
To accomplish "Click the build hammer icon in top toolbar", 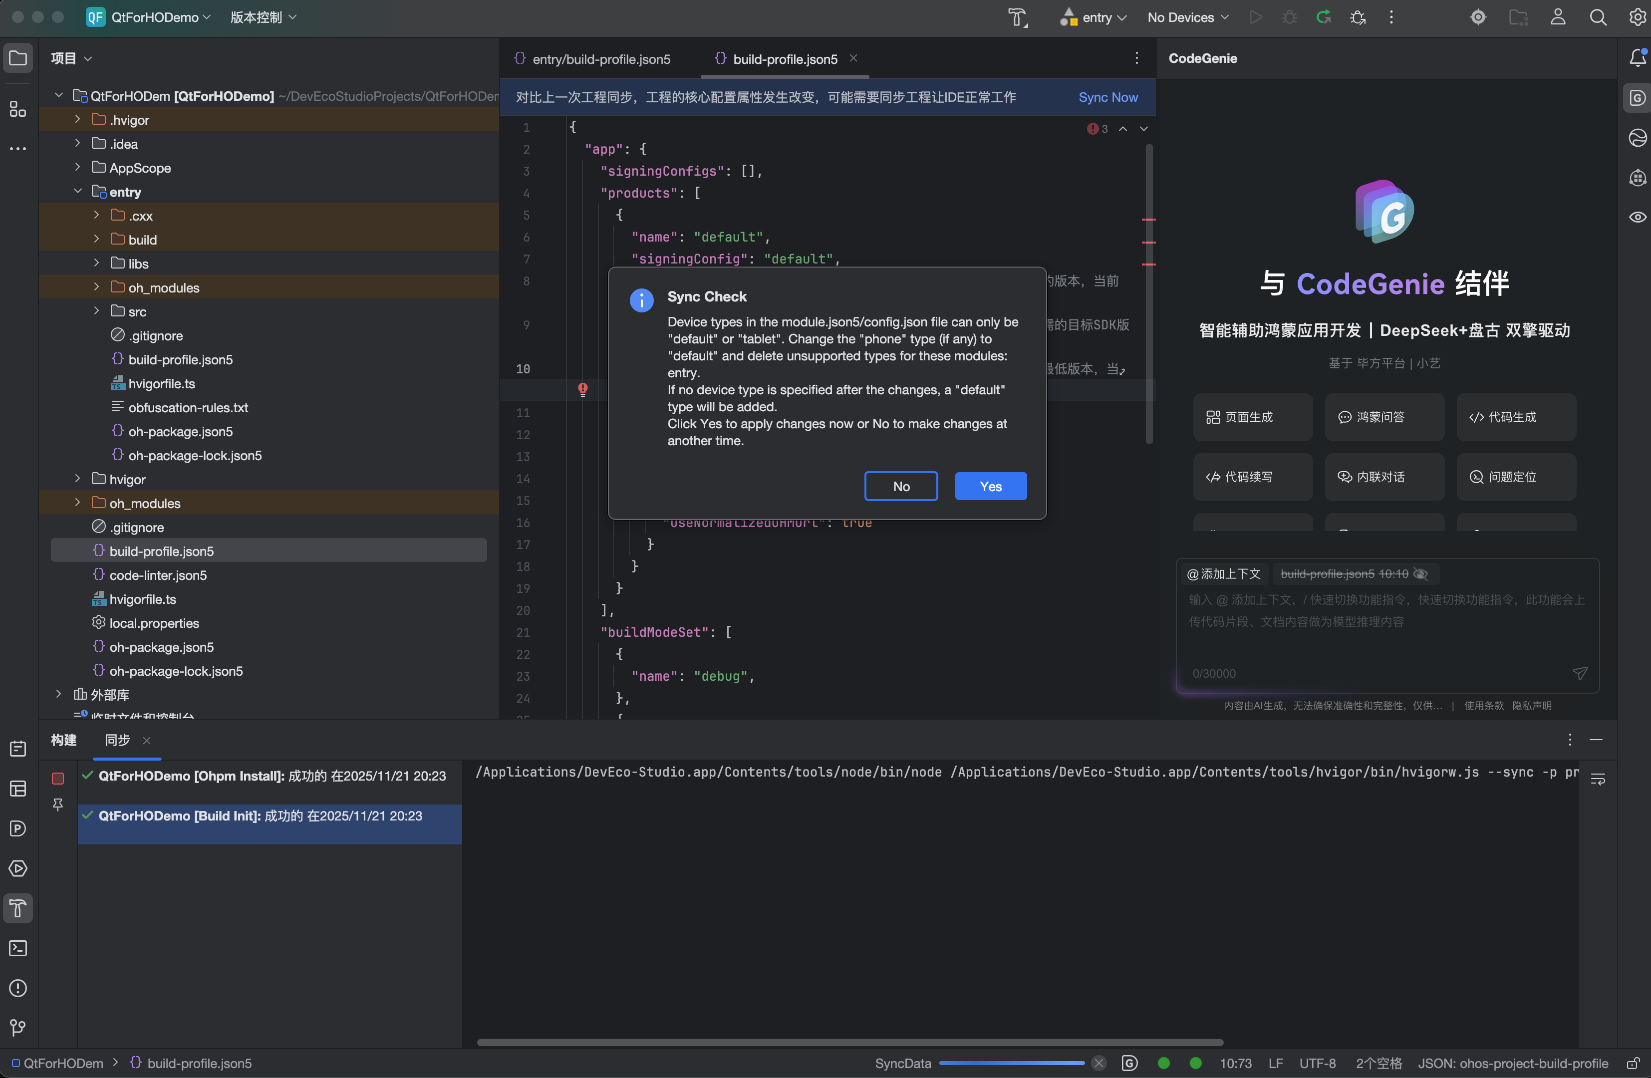I will coord(1017,17).
